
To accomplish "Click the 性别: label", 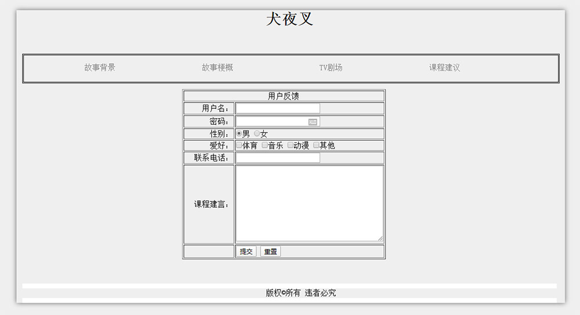I will 219,134.
